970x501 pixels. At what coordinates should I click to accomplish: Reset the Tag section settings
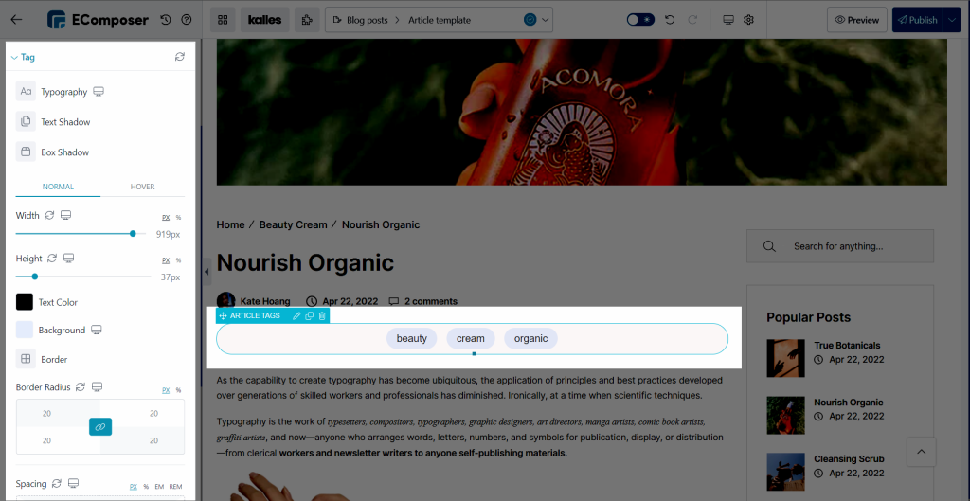coord(180,57)
